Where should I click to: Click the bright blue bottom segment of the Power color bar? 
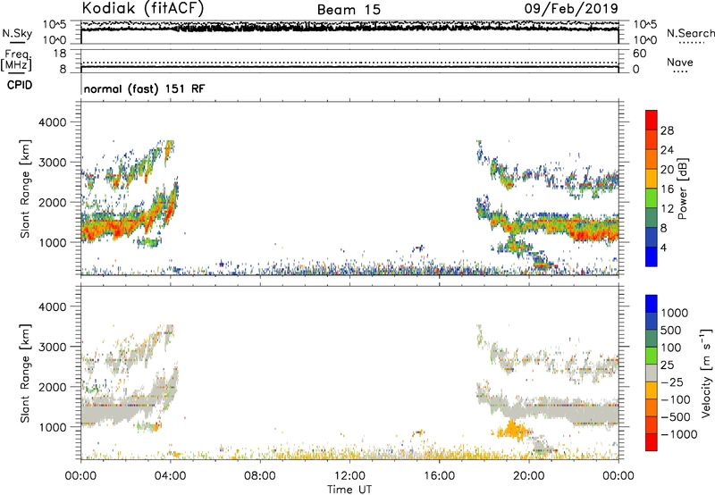click(652, 256)
